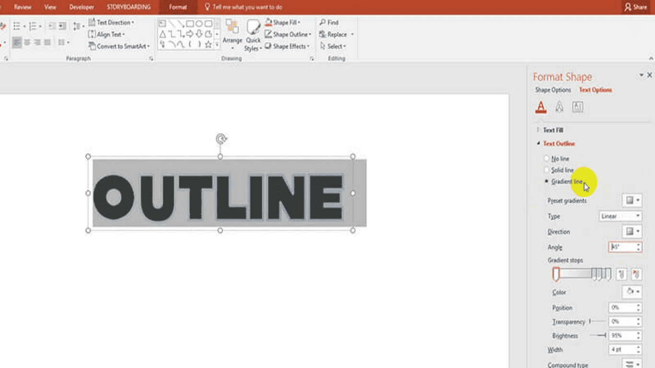The width and height of the screenshot is (655, 368).
Task: Center the paragraph text
Action: (27, 43)
